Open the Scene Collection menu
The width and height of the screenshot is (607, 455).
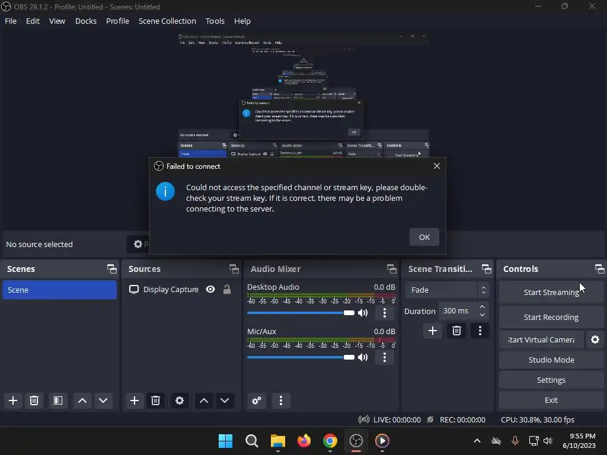(x=167, y=21)
